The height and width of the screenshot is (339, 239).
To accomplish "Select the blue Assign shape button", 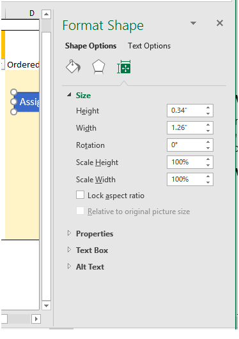I will (27, 102).
